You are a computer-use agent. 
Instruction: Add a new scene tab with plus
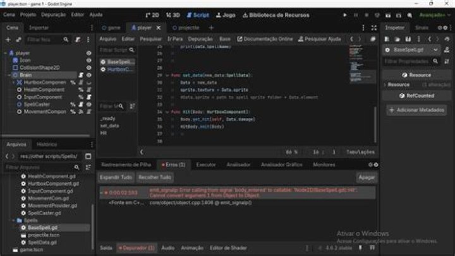click(x=211, y=28)
